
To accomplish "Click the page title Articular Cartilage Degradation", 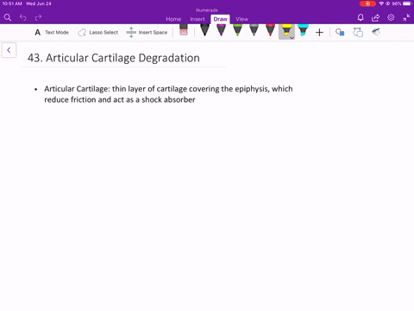I will 114,58.
